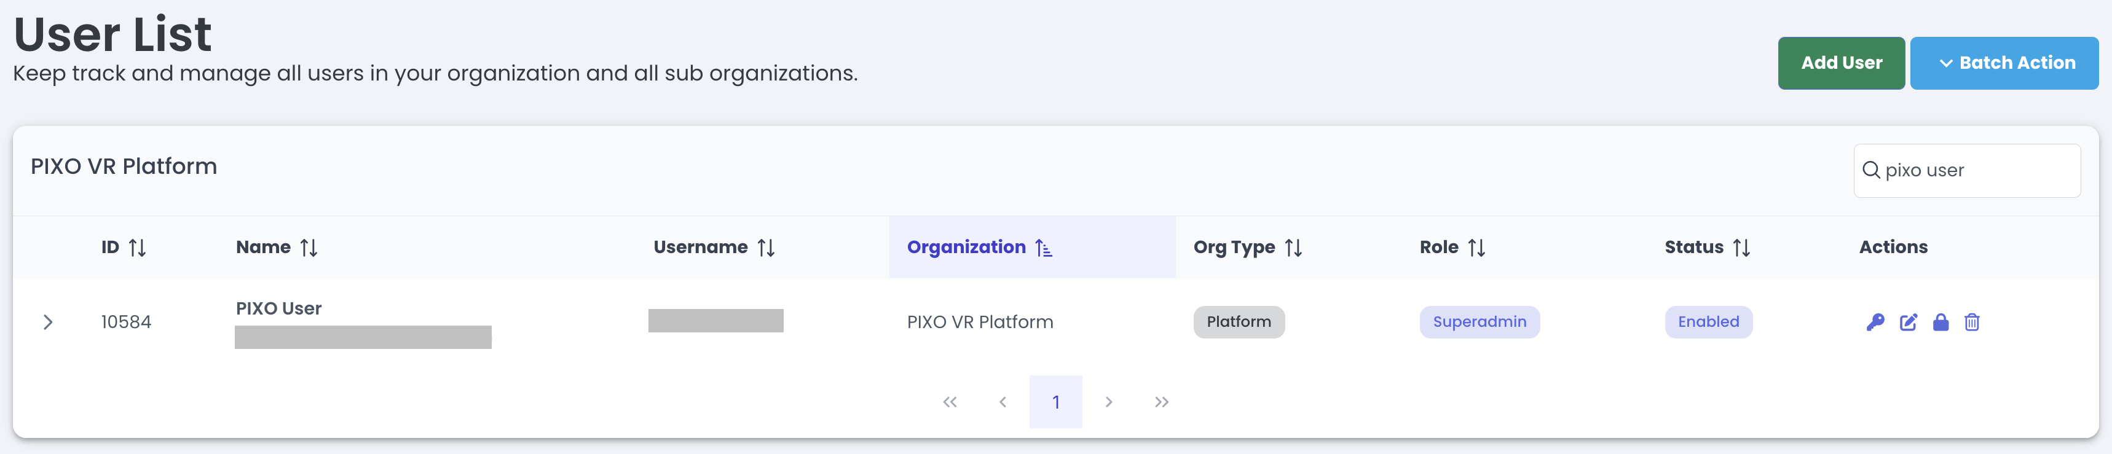Jump to the last page of results

point(1161,402)
